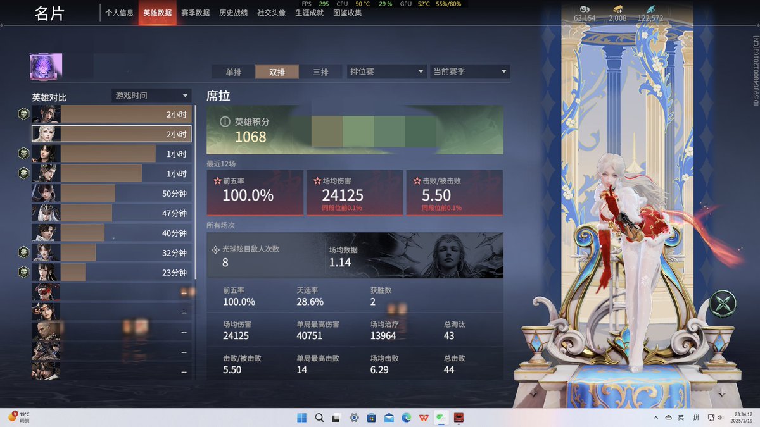
Task: Click the playtime bar in the 50分钟 row
Action: pyautogui.click(x=88, y=193)
